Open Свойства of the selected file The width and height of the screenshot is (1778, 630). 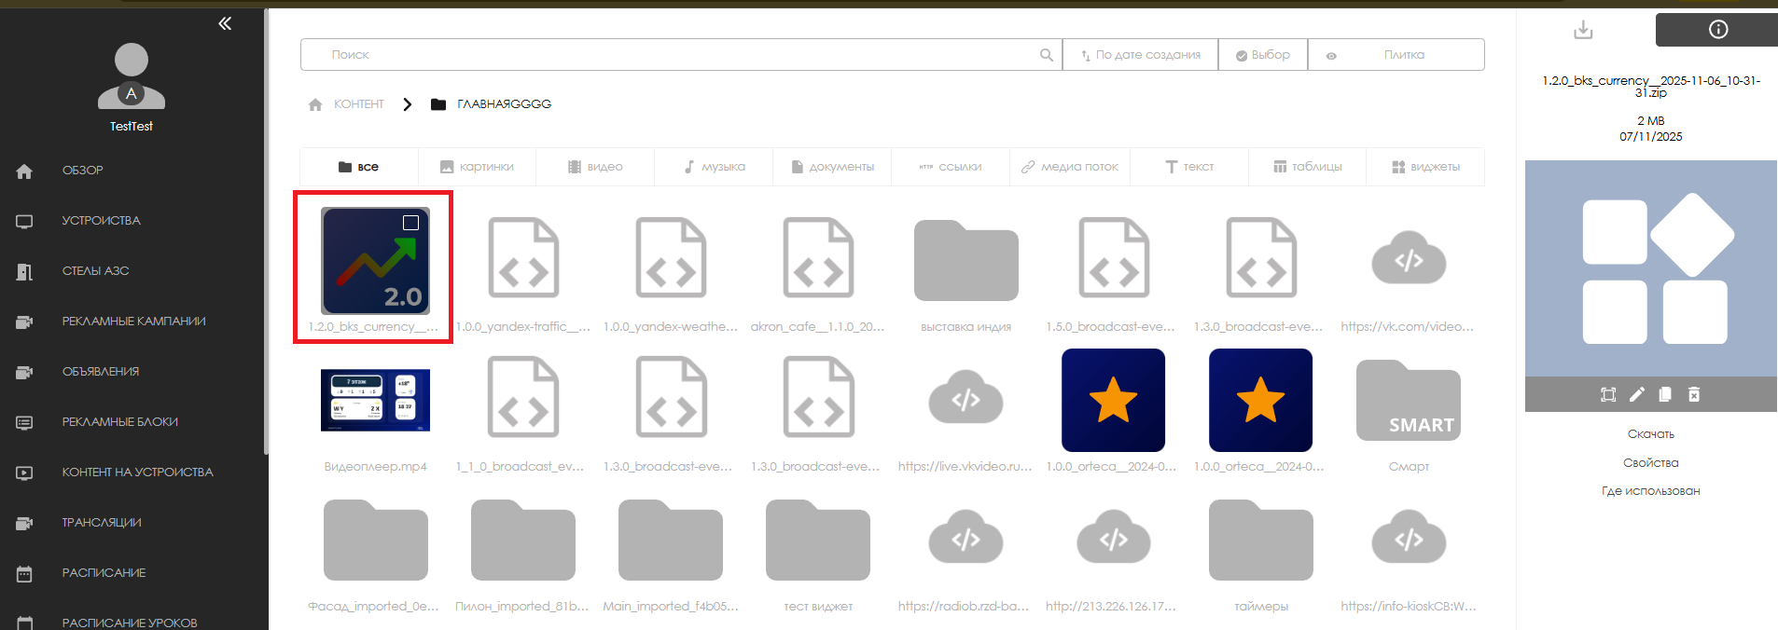tap(1650, 463)
